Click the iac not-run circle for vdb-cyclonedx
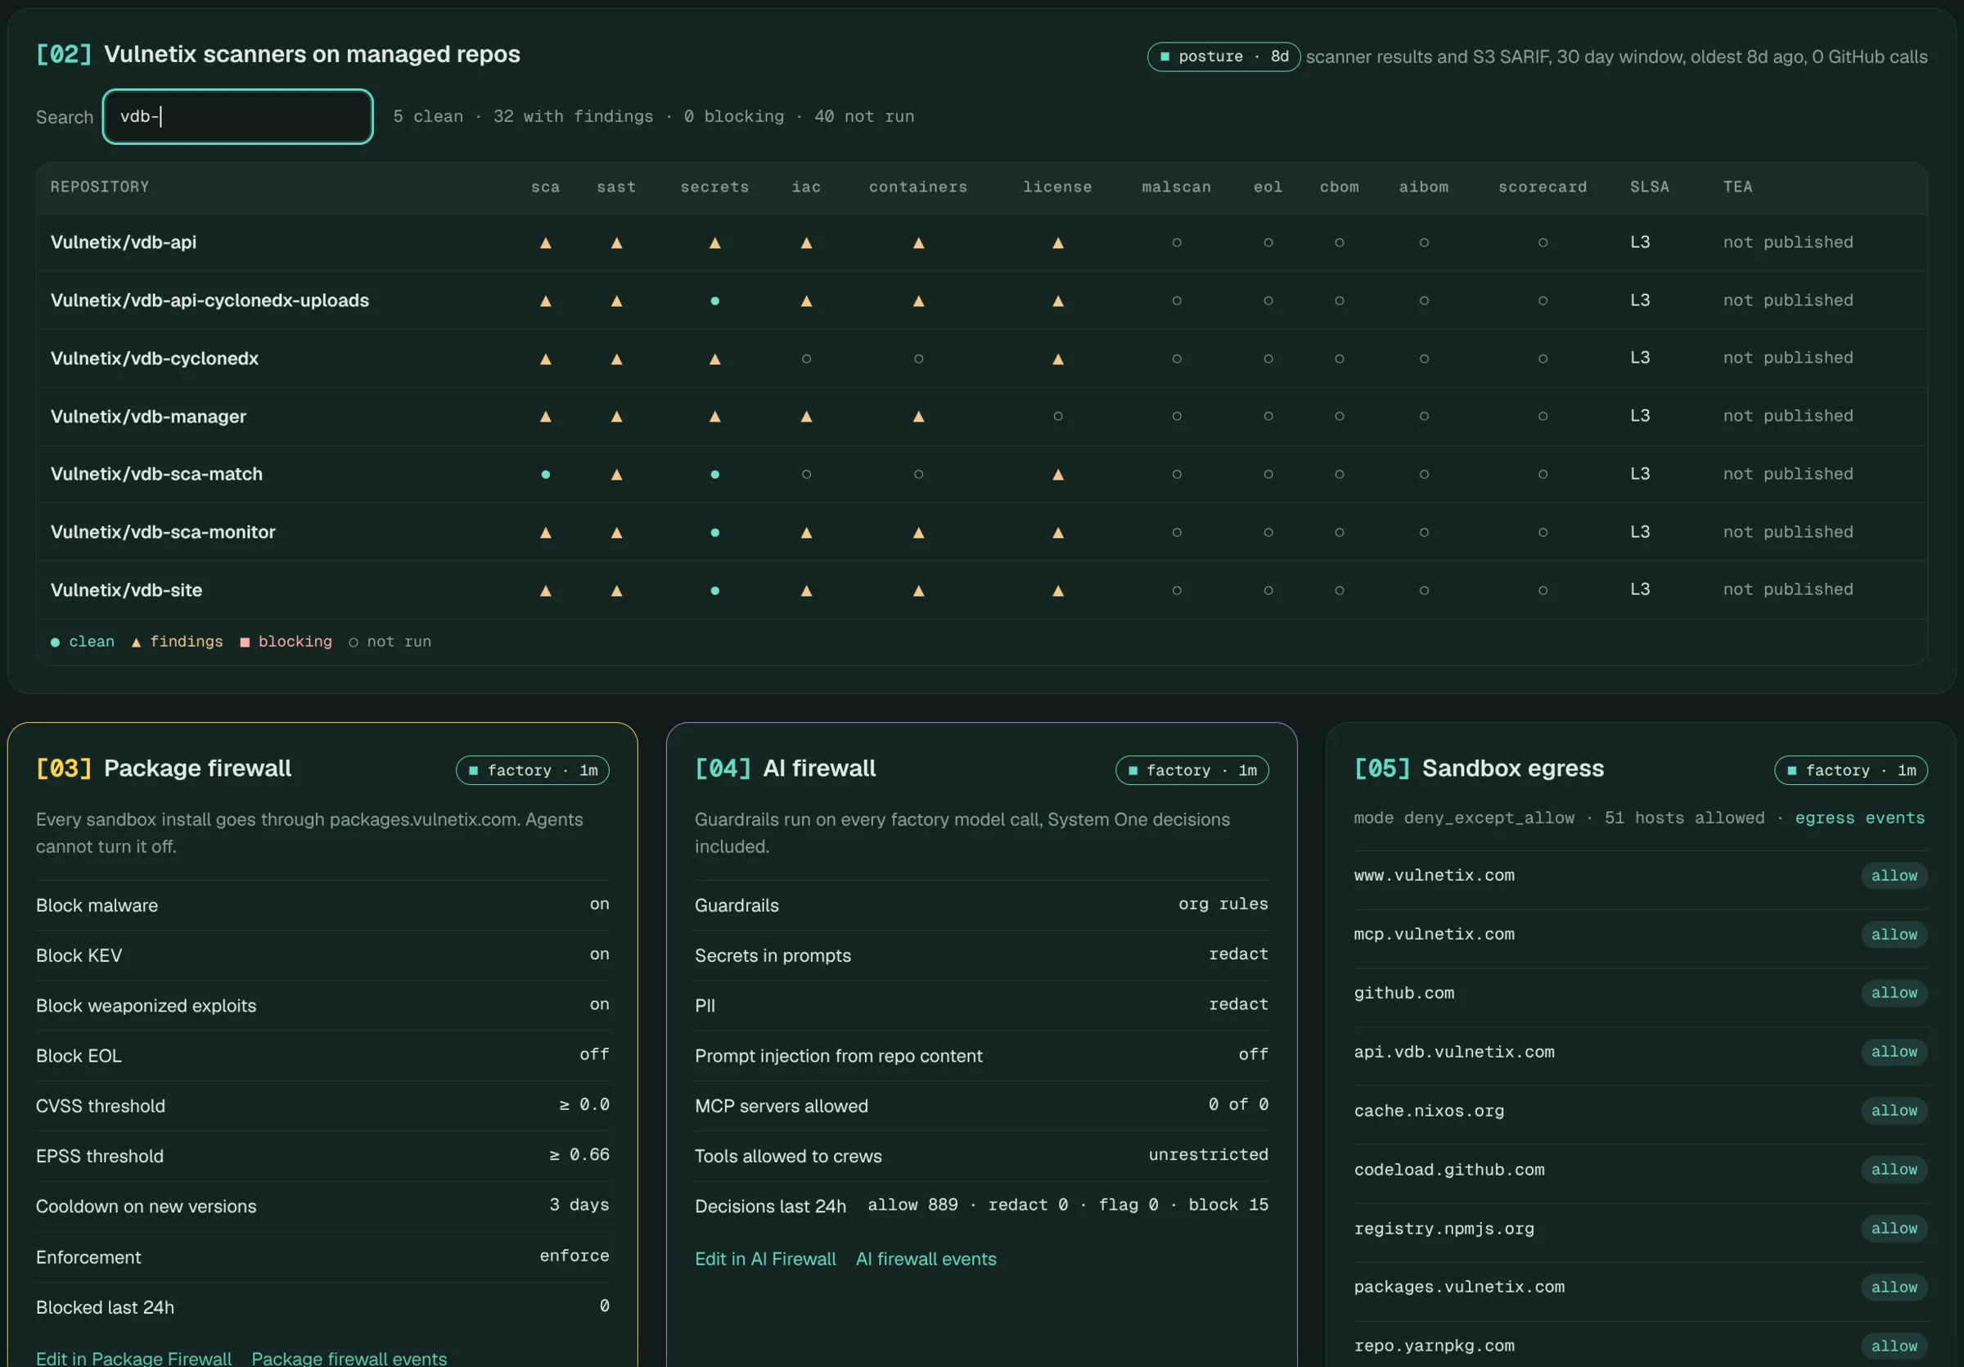 806,359
